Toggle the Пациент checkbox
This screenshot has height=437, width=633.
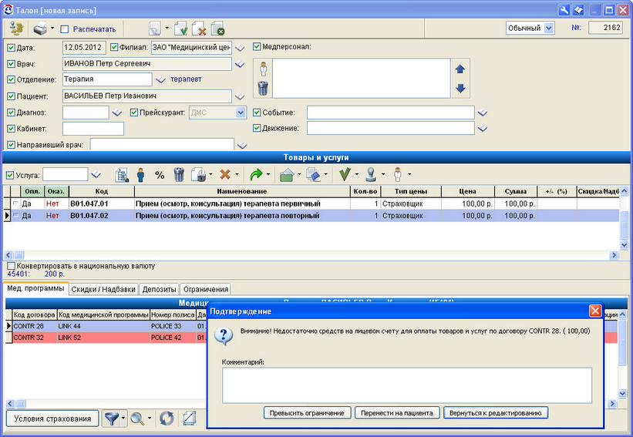(x=12, y=96)
